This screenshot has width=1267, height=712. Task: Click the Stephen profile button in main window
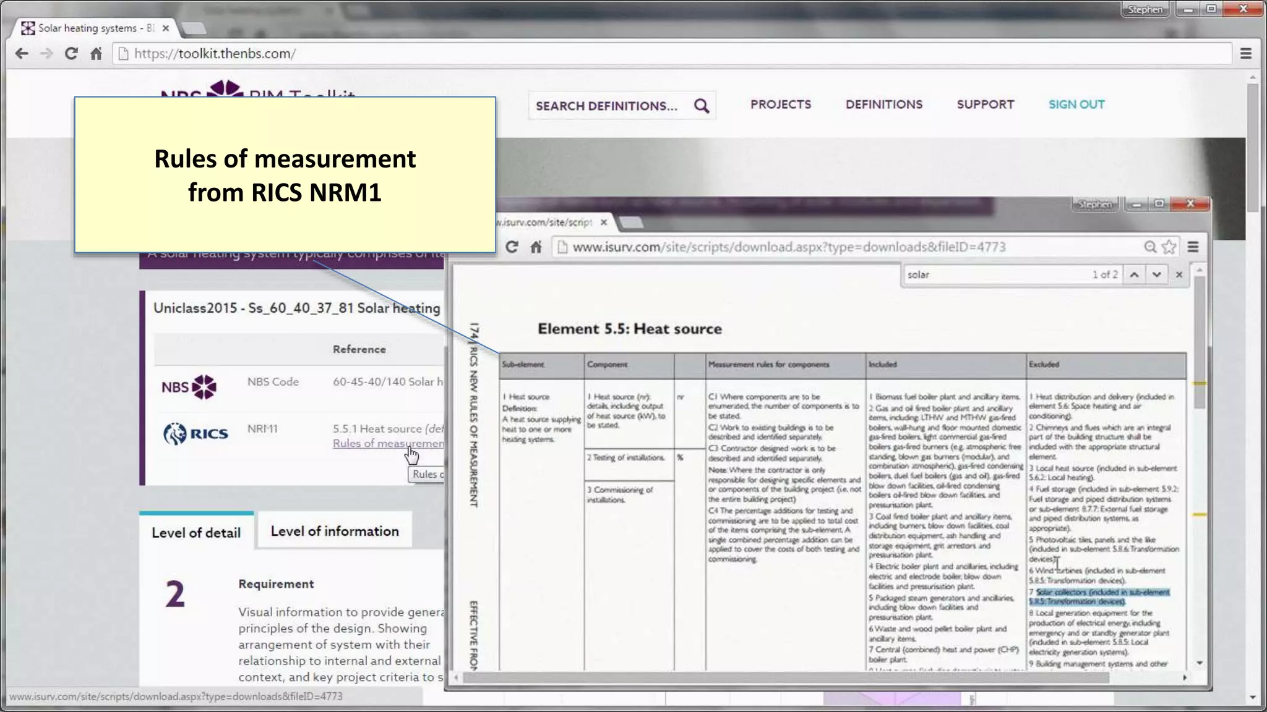click(x=1145, y=9)
